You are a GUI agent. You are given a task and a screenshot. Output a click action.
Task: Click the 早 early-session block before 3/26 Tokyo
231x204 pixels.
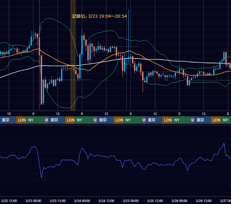[x=193, y=120]
